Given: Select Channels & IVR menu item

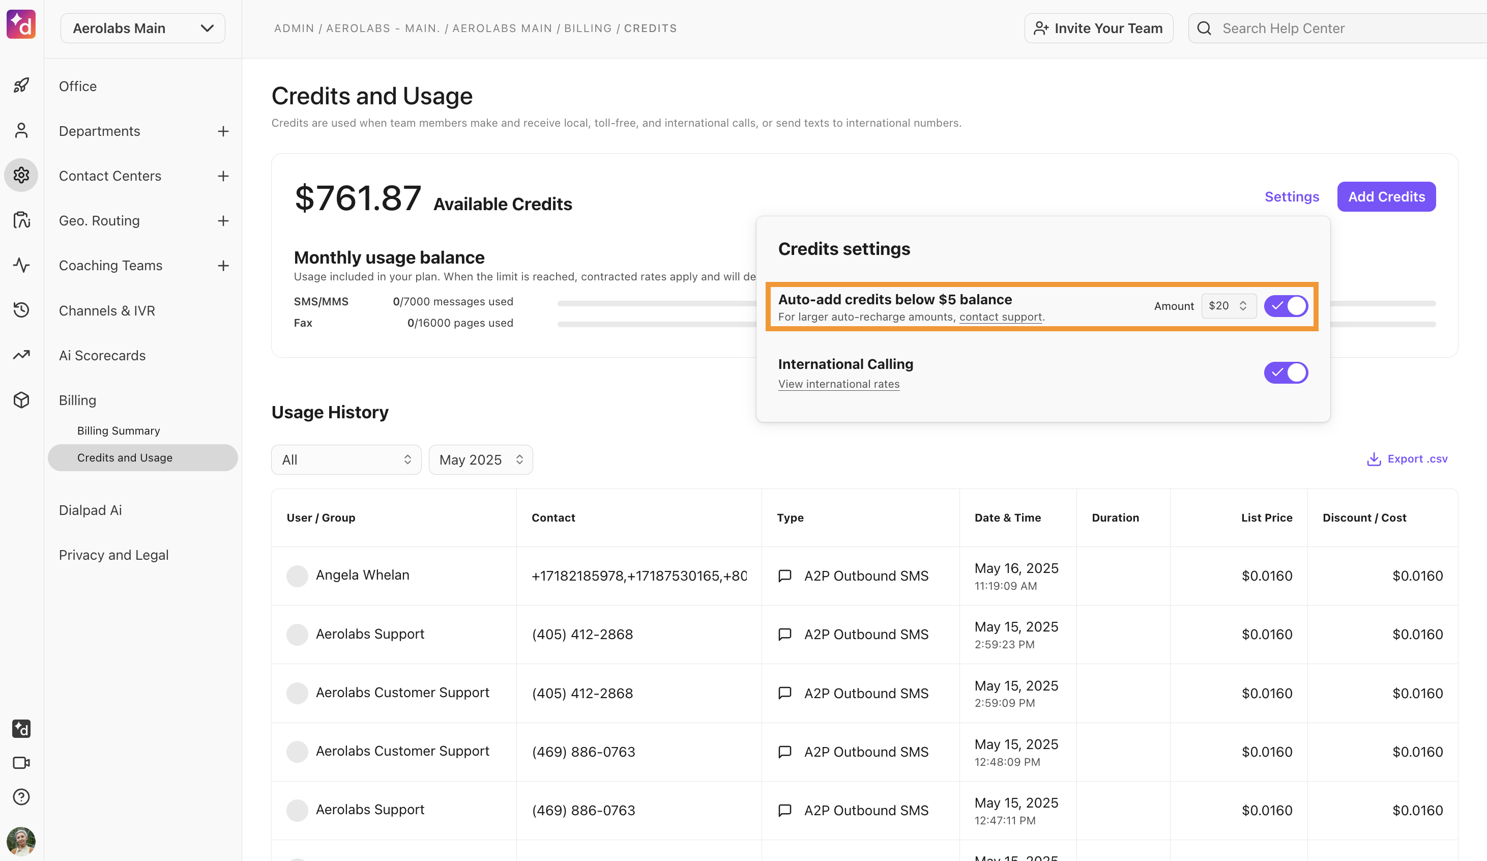Looking at the screenshot, I should pyautogui.click(x=107, y=310).
